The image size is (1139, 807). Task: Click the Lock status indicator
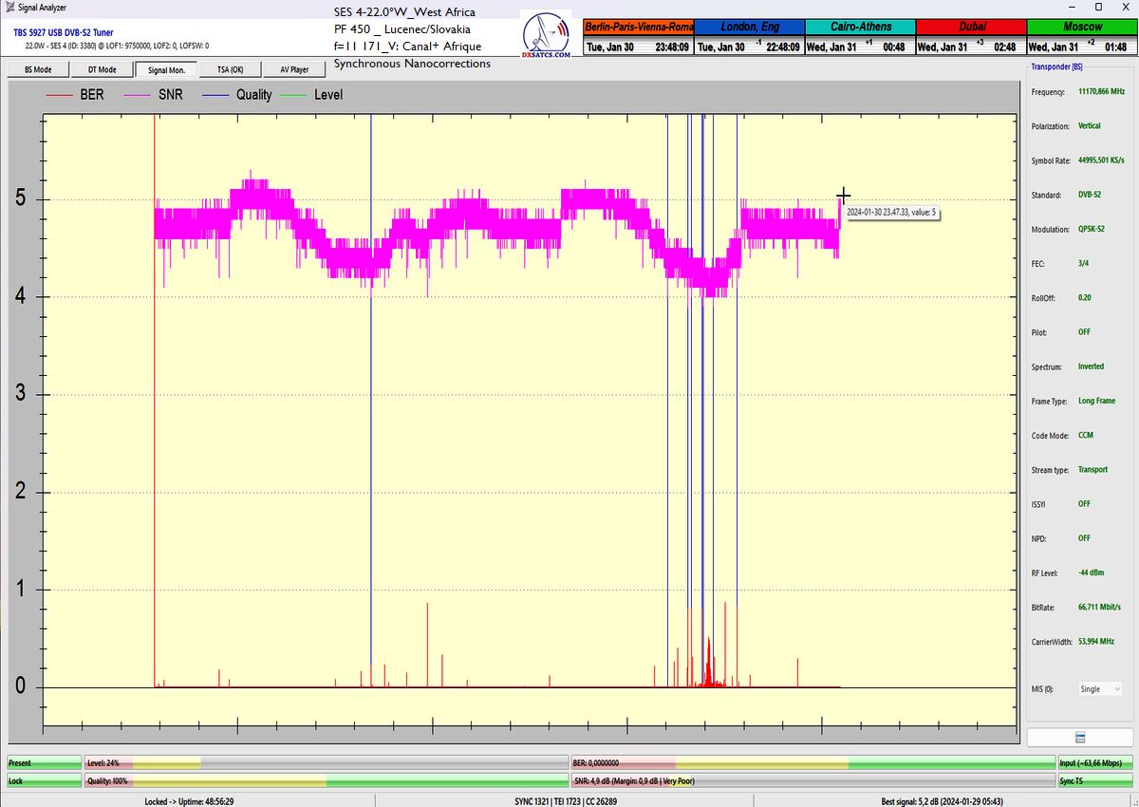tap(44, 780)
